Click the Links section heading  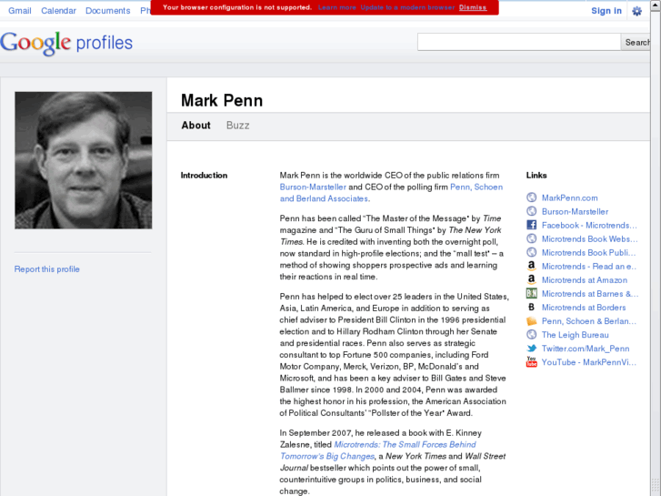[536, 175]
